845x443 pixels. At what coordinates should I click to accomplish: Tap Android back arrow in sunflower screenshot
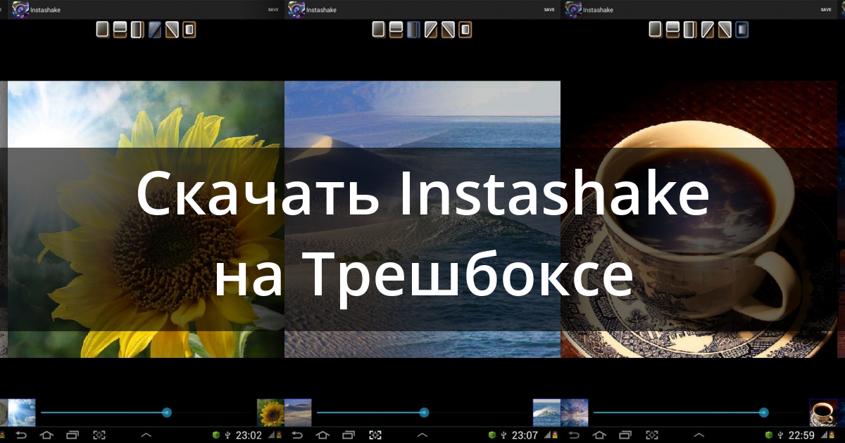21,435
